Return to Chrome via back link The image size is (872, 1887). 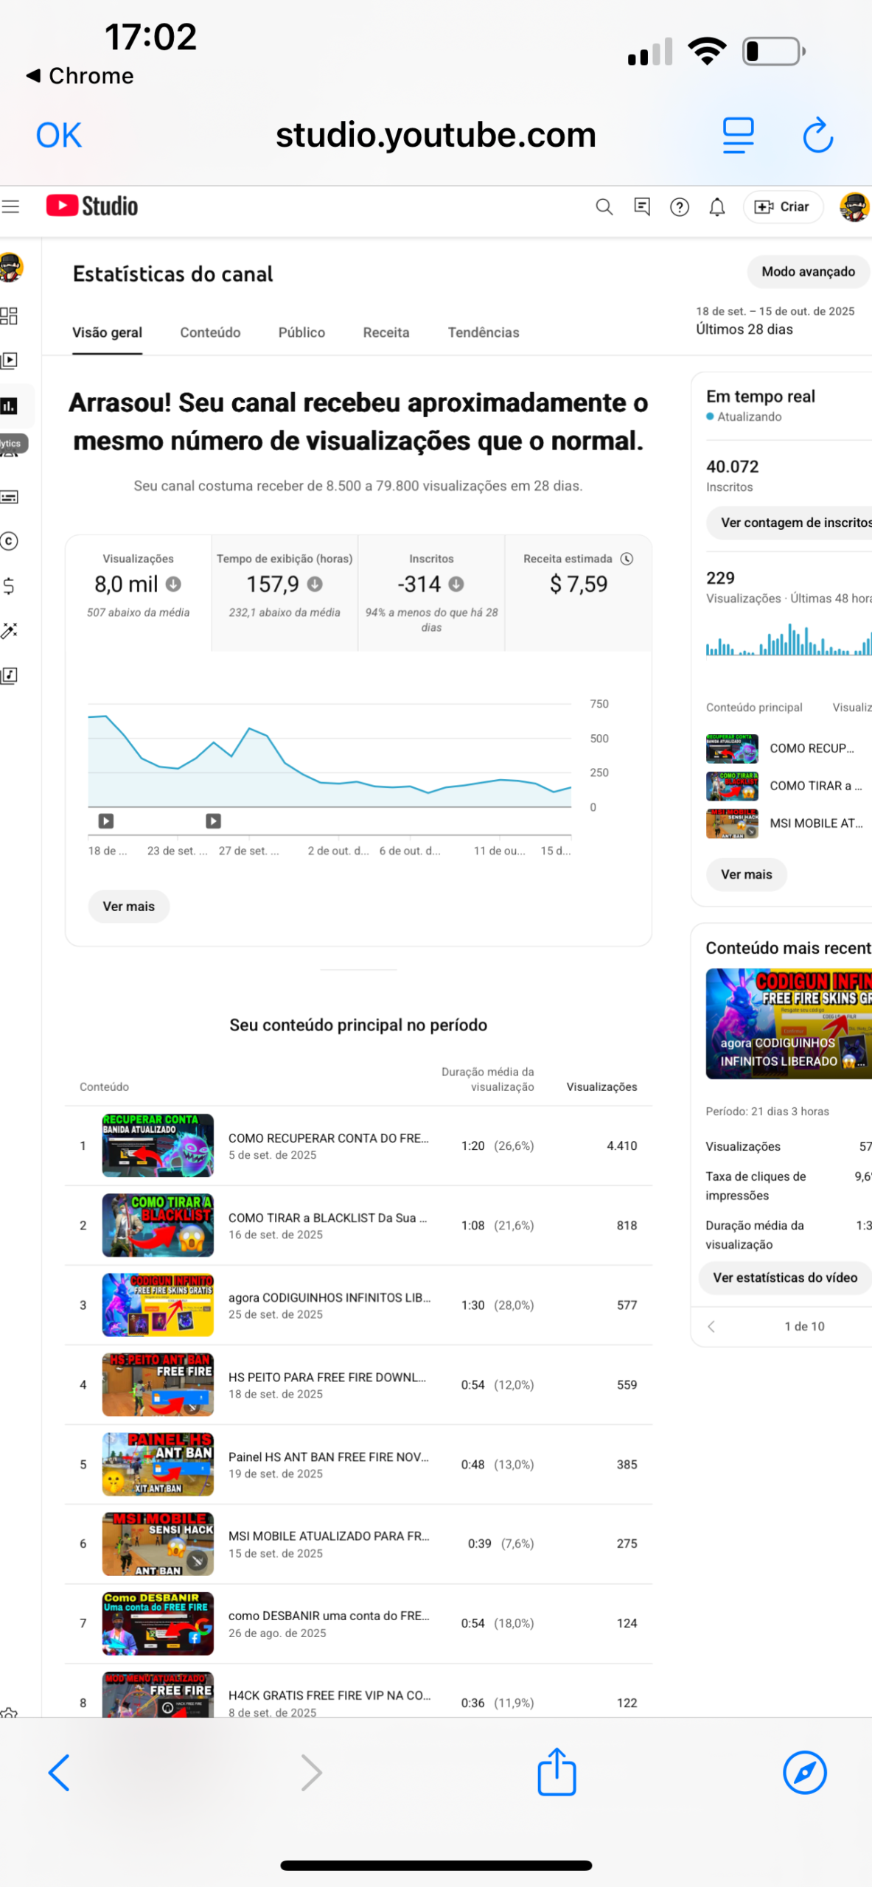tap(80, 76)
